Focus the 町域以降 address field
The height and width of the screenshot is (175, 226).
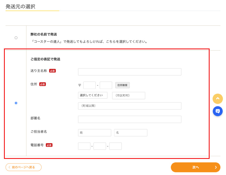coord(130,106)
